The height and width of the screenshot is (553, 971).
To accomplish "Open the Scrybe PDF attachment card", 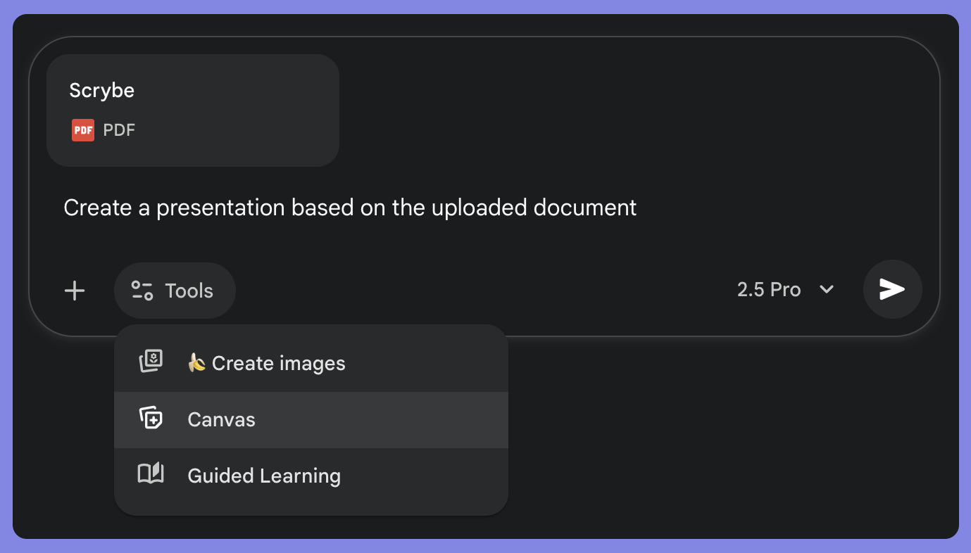I will (193, 110).
